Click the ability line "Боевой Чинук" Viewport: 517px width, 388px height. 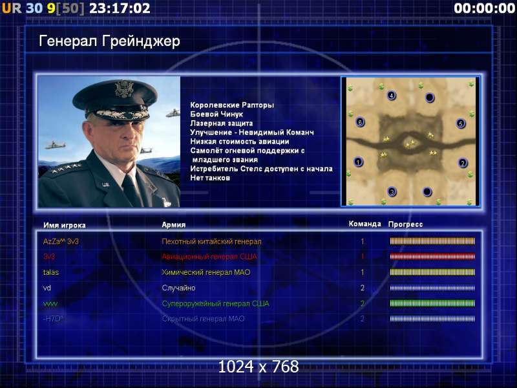click(216, 114)
